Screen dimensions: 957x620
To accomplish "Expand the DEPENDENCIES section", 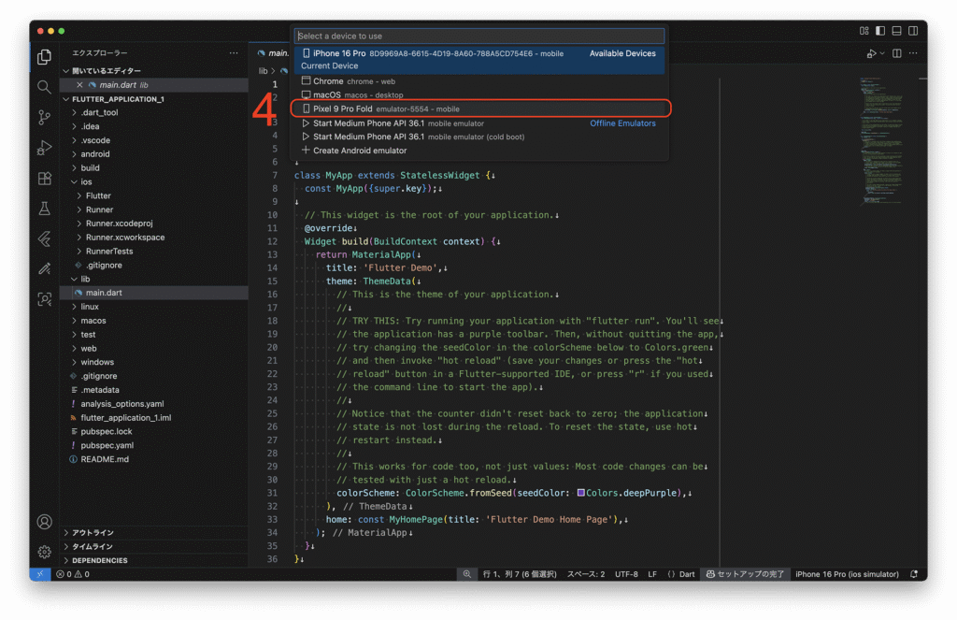I will coord(99,560).
